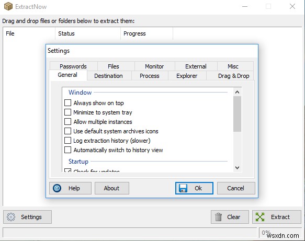Toggle Minimize to system tray checkbox

point(67,112)
